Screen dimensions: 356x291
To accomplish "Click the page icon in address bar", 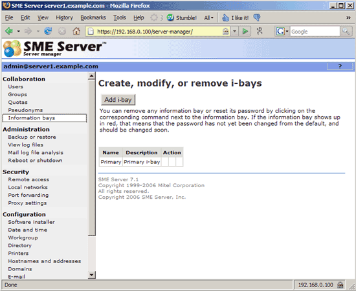I will click(x=91, y=32).
